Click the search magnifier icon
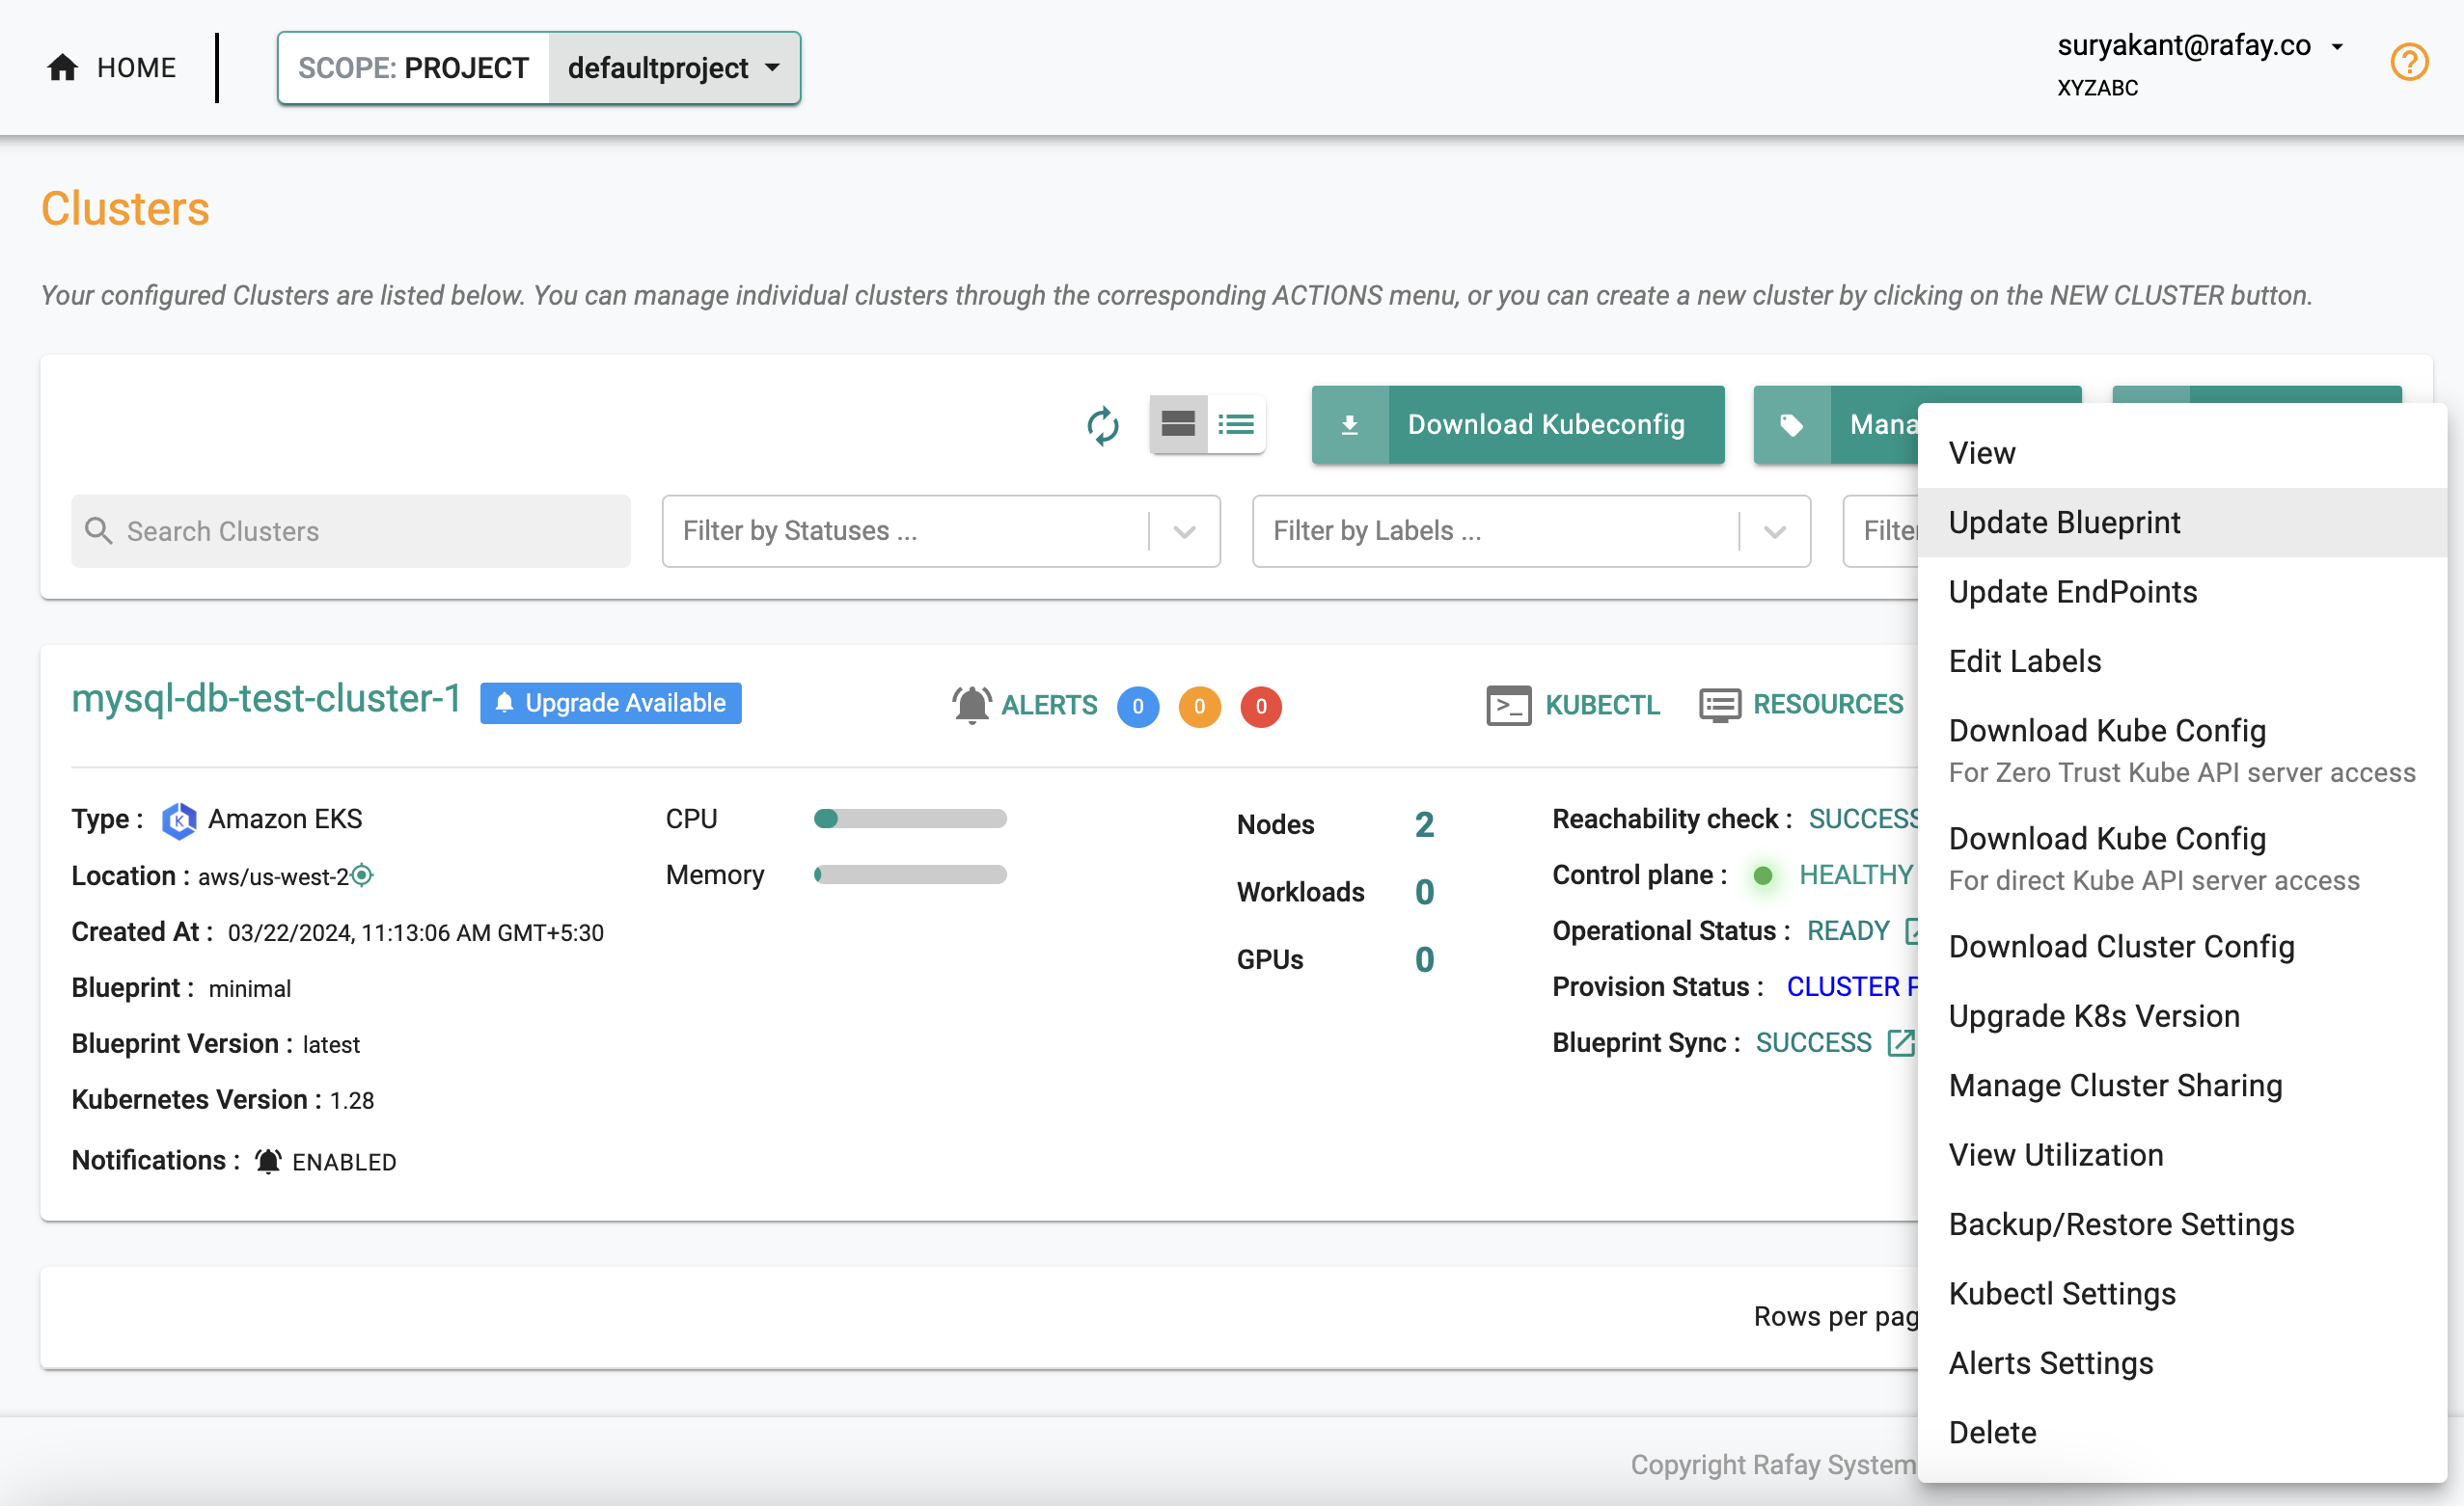 tap(98, 530)
